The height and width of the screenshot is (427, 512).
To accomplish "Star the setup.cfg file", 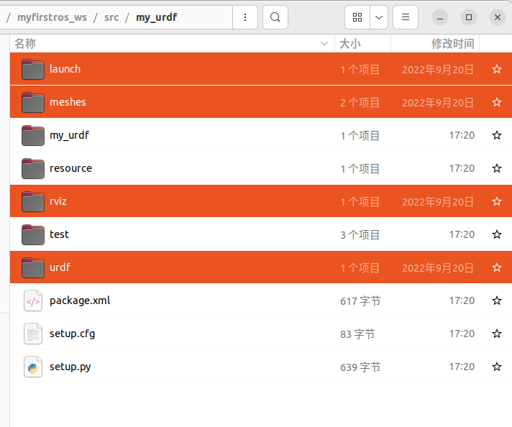I will click(497, 334).
